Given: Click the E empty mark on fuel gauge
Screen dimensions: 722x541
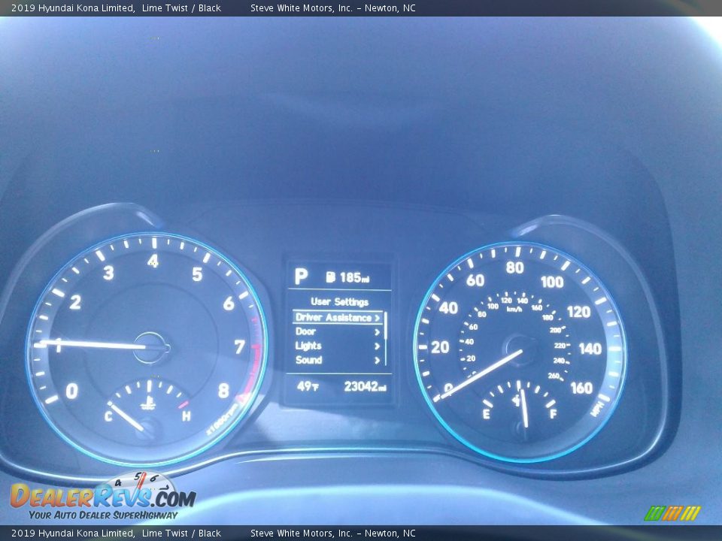Looking at the screenshot, I should pyautogui.click(x=487, y=415).
